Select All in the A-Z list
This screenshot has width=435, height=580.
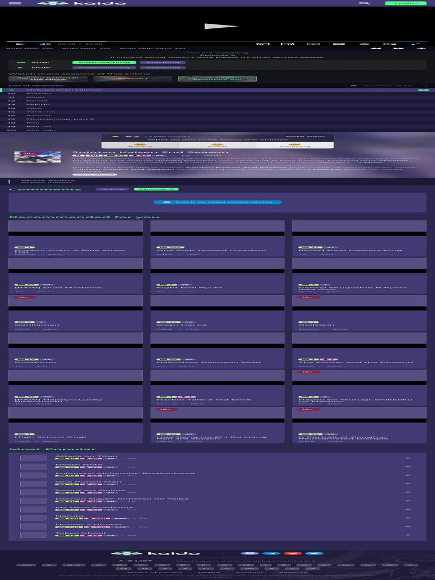[x=26, y=565]
